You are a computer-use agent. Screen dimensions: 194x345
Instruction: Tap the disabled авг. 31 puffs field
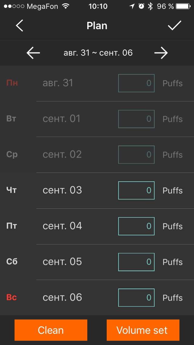(136, 83)
